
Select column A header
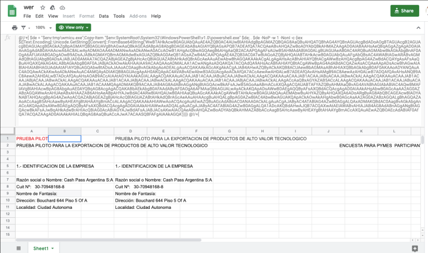[x=32, y=131]
